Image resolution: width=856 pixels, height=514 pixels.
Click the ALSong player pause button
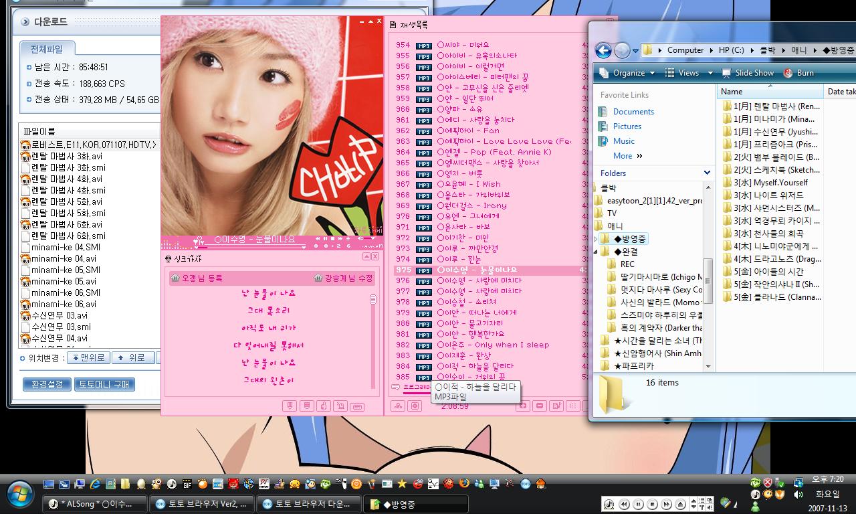(x=326, y=238)
